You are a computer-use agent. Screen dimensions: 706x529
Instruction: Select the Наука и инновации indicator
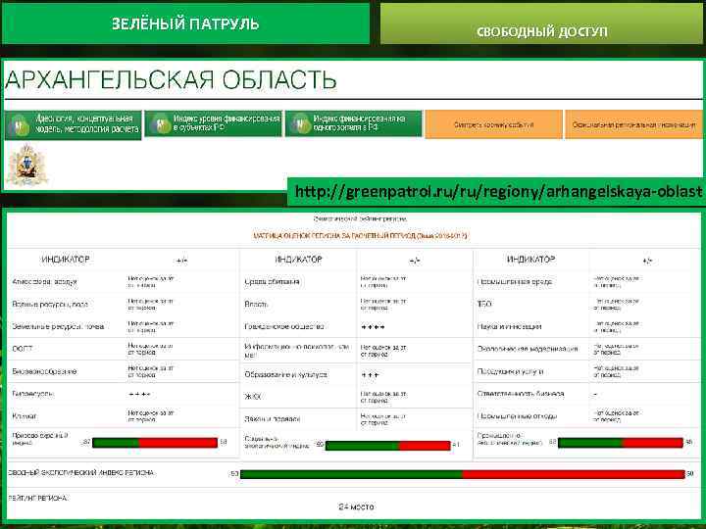tap(509, 326)
